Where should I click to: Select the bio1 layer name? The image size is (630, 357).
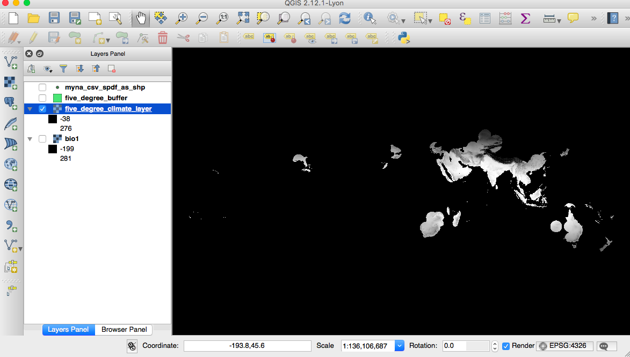coord(72,139)
